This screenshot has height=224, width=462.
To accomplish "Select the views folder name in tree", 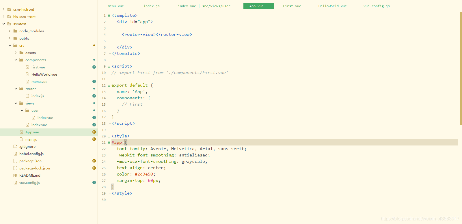I will coord(30,103).
